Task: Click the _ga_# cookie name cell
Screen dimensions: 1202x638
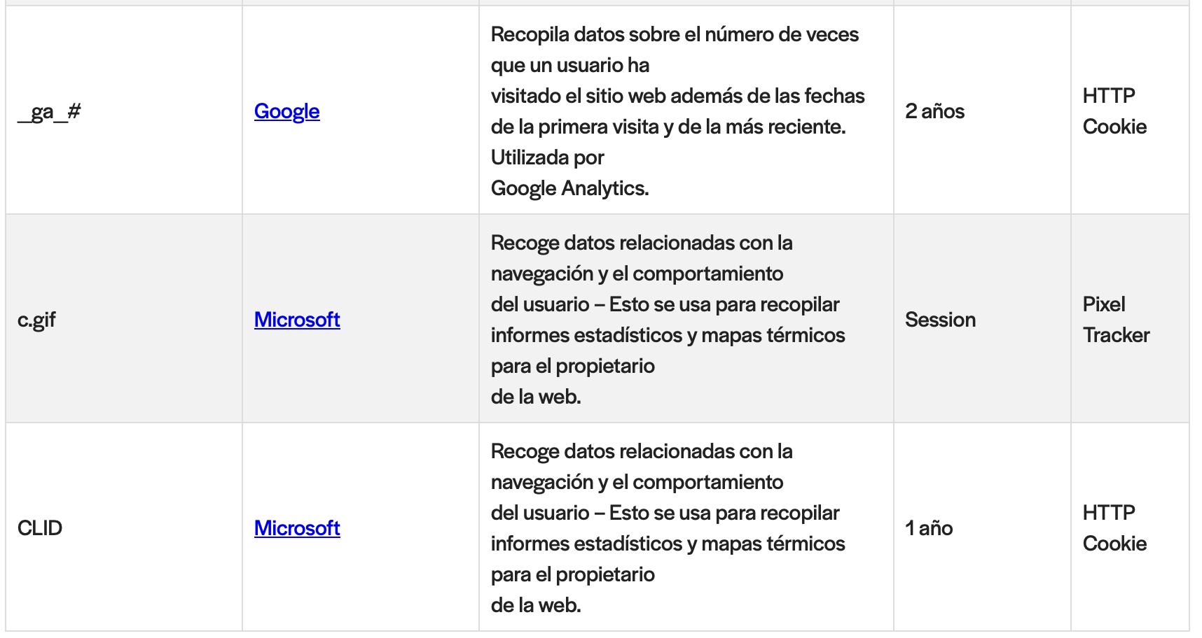Action: (x=49, y=111)
